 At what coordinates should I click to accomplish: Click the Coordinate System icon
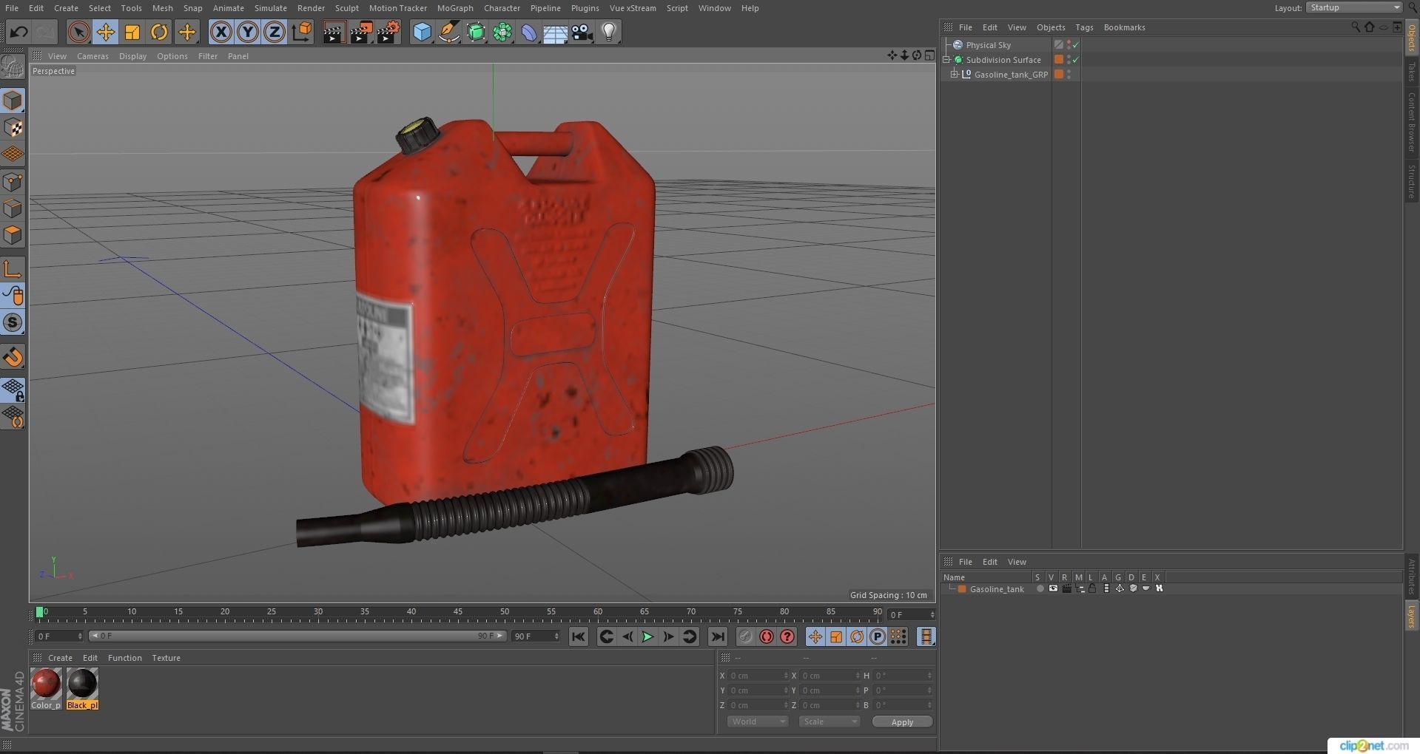click(x=302, y=32)
